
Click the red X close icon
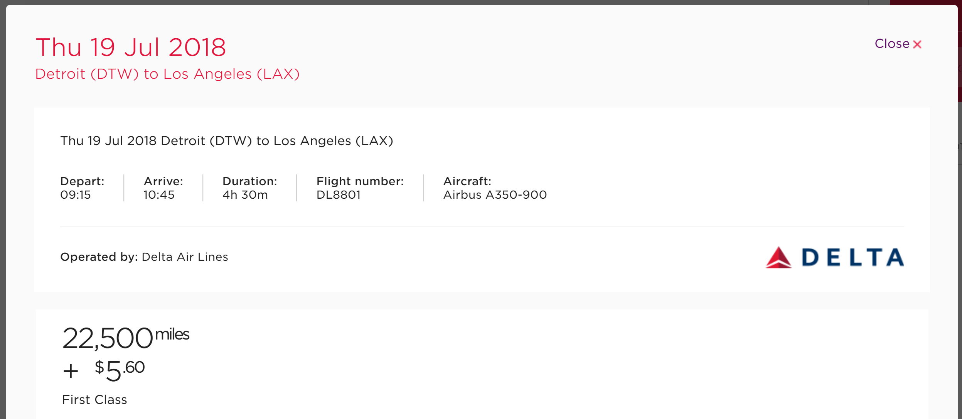coord(918,45)
